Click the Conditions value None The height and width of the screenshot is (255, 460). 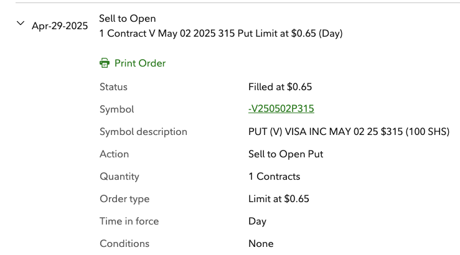[x=261, y=244]
